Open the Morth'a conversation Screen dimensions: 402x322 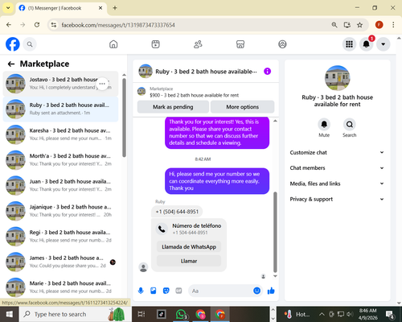60,160
